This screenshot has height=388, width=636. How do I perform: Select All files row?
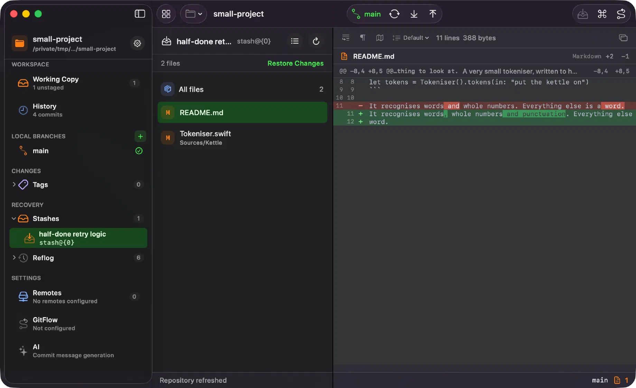coord(242,89)
